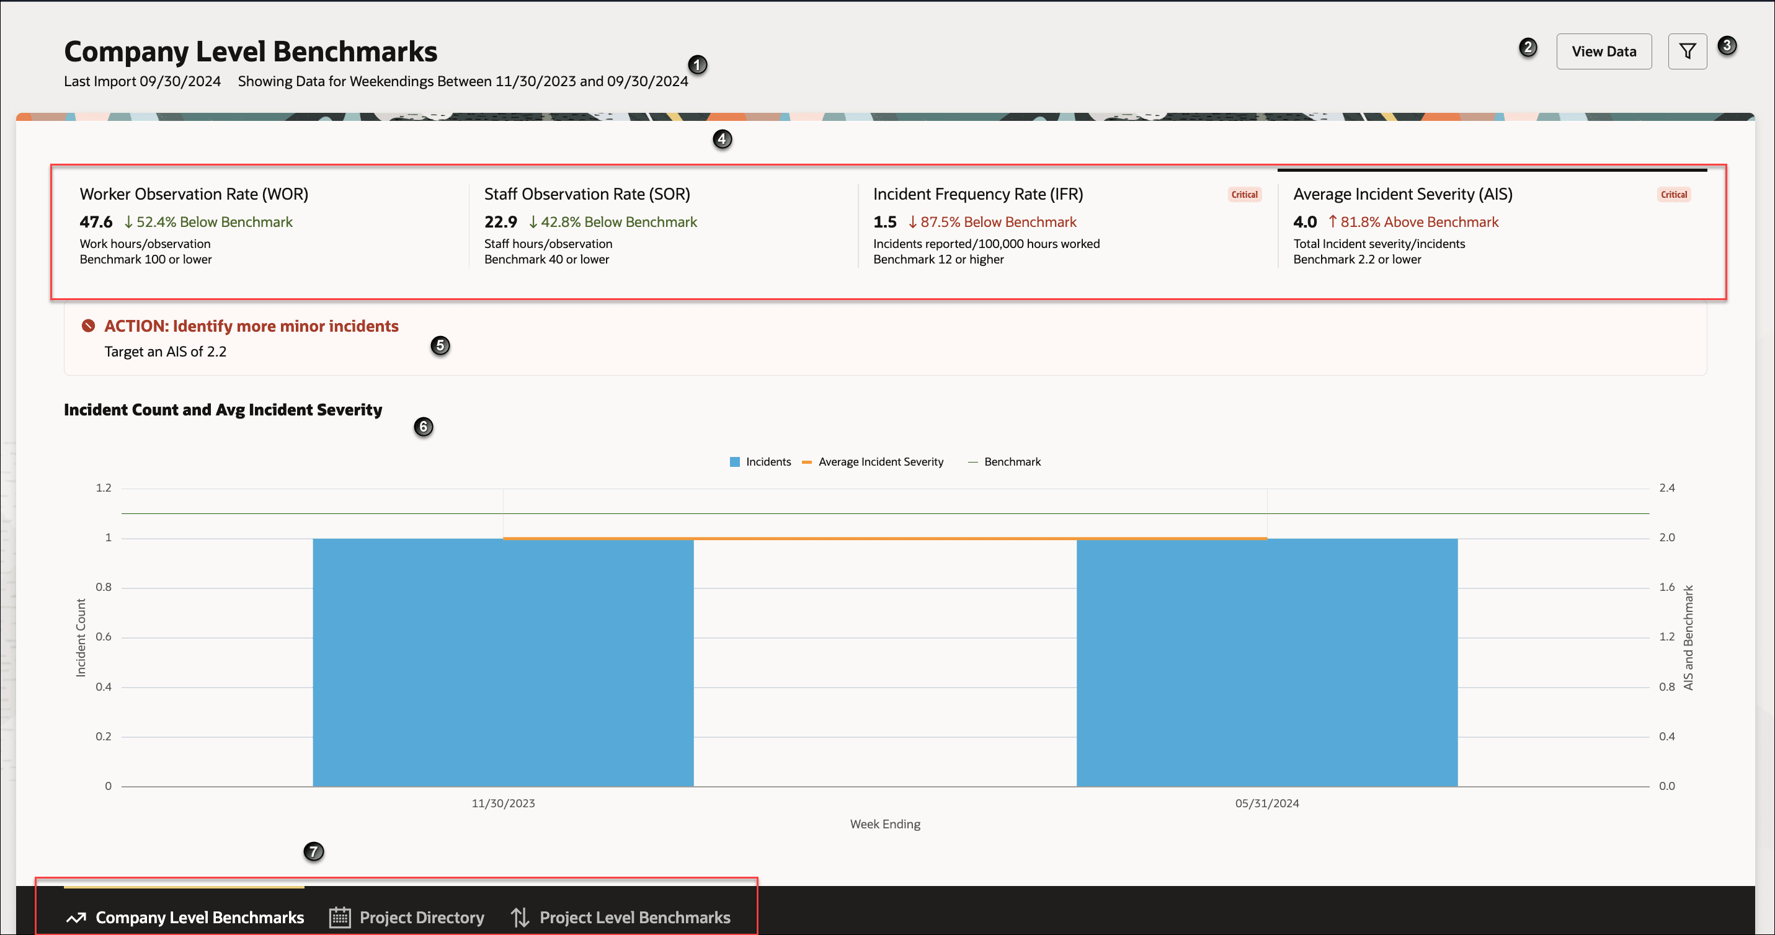
Task: Open the Project Level Benchmarks tab
Action: point(634,917)
